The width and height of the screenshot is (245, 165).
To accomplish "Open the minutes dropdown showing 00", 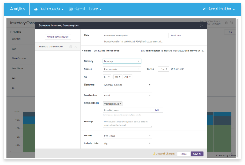I will [x=118, y=77].
